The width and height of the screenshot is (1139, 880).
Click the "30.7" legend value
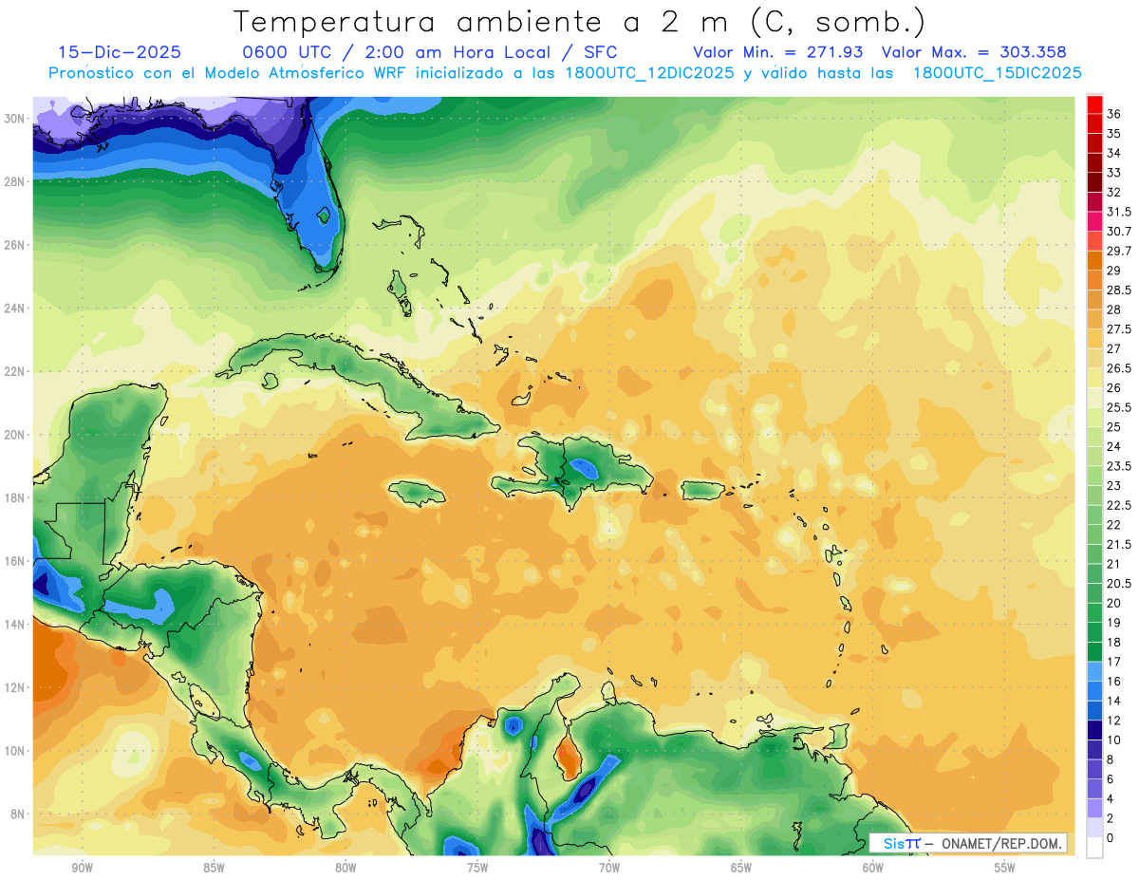(x=1119, y=232)
